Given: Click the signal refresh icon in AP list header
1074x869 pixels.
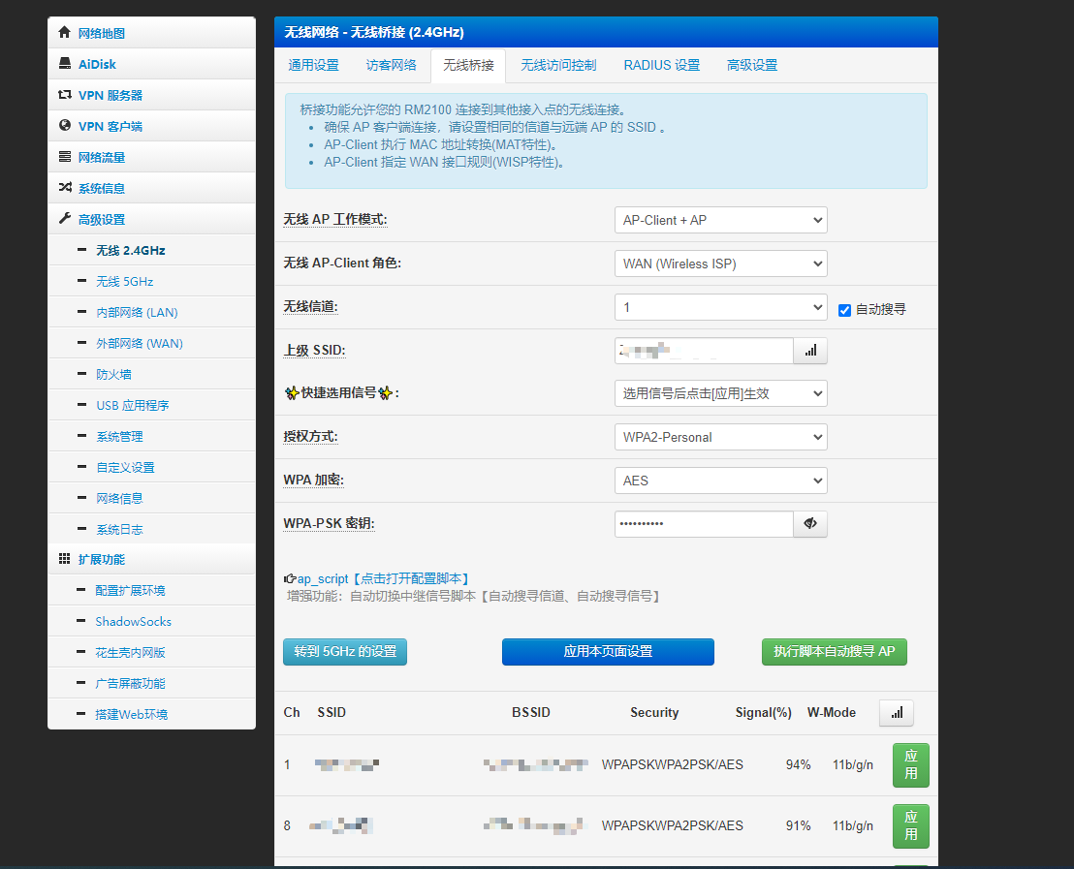Looking at the screenshot, I should point(896,713).
